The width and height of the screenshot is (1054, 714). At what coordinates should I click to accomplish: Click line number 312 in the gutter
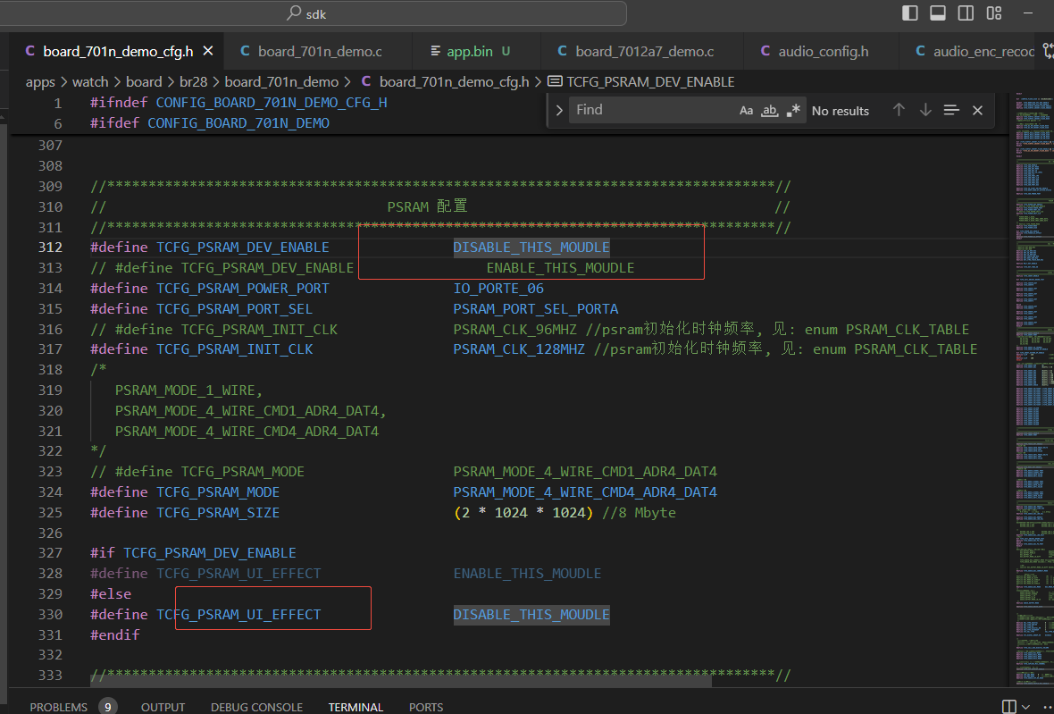[50, 248]
